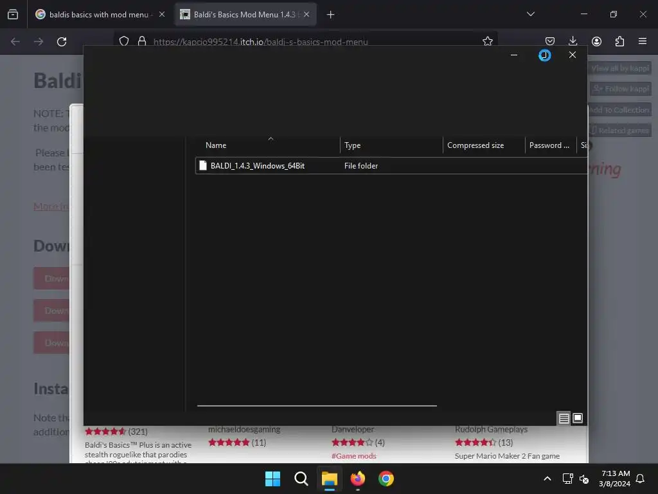Screen dimensions: 658x494
Task: Open File Explorer from taskbar
Action: pyautogui.click(x=330, y=479)
